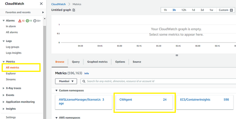Screen dimensions: 236x119
Task: Click the CloudWatch breadcrumb link
Action: [59, 4]
